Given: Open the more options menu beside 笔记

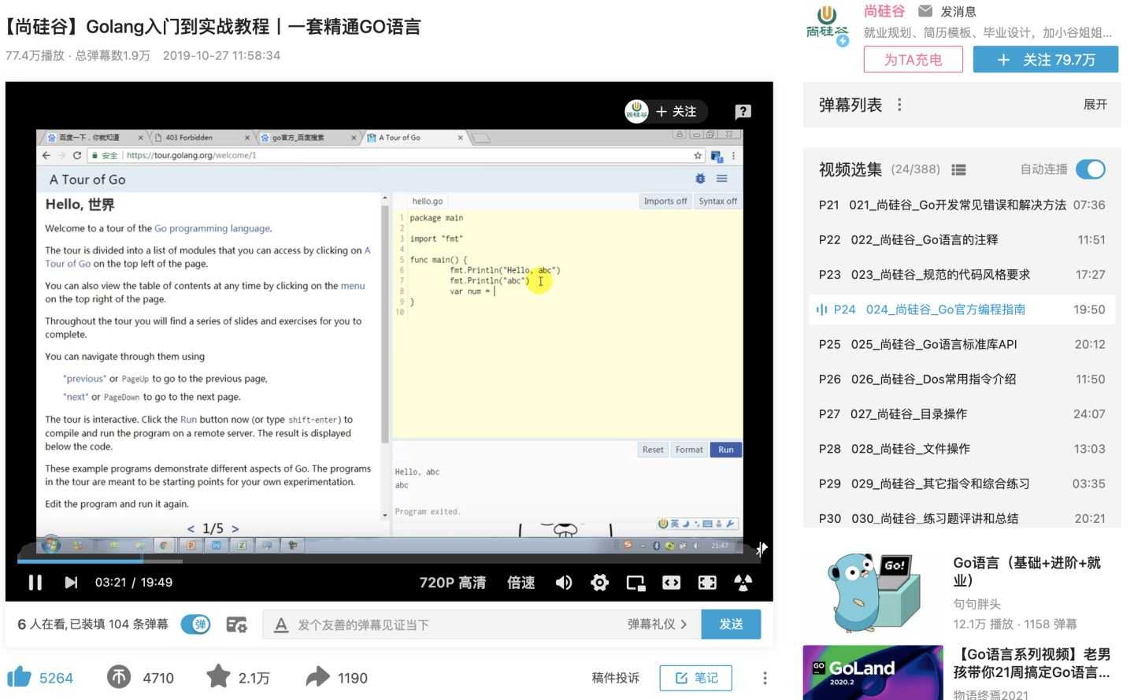Looking at the screenshot, I should (x=764, y=677).
